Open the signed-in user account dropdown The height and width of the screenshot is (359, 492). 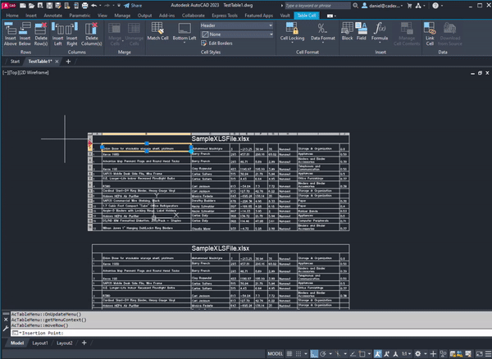tap(382, 6)
